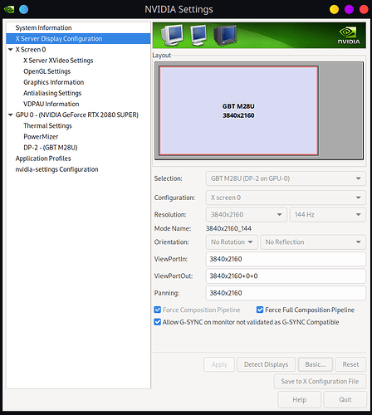Uncheck Force Full Composition Pipeline

pos(260,310)
